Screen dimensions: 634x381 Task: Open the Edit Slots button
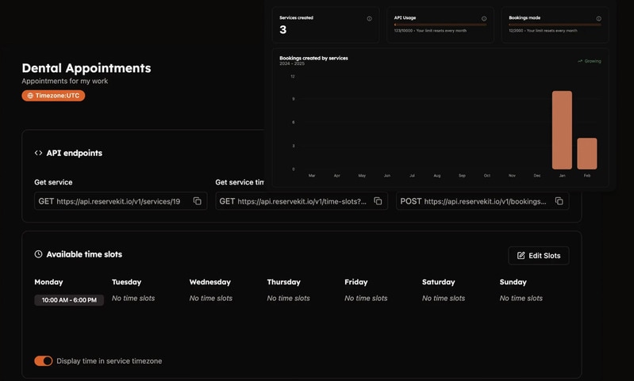(x=538, y=255)
